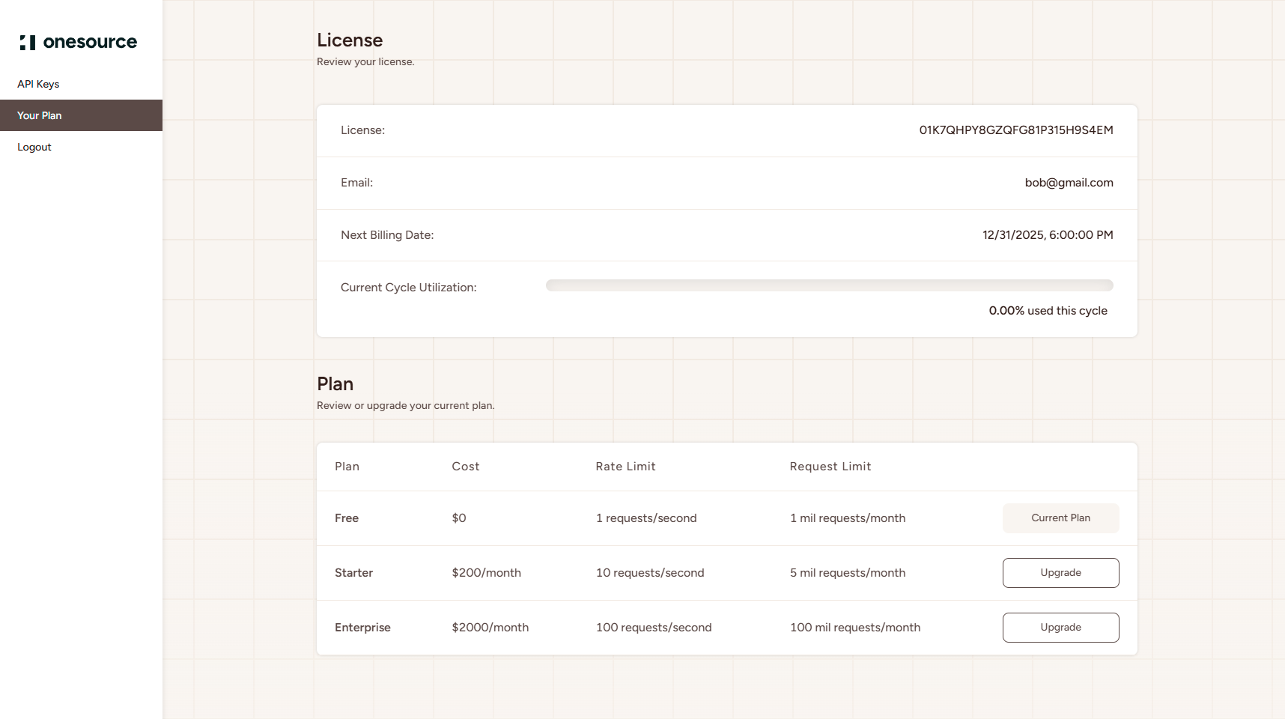This screenshot has width=1285, height=719.
Task: Click the Current Plan button for Free tier
Action: pyautogui.click(x=1060, y=518)
